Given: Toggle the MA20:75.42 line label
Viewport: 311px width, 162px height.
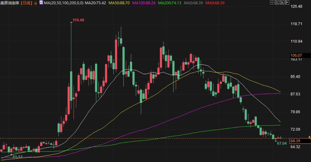Looking at the screenshot, I should [x=96, y=3].
